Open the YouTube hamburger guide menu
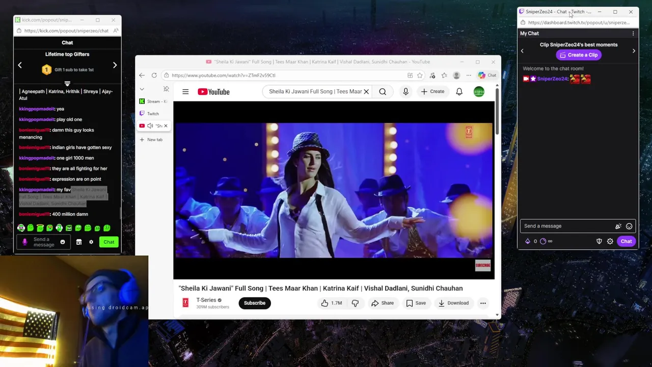Viewport: 652px width, 367px height. pos(185,92)
